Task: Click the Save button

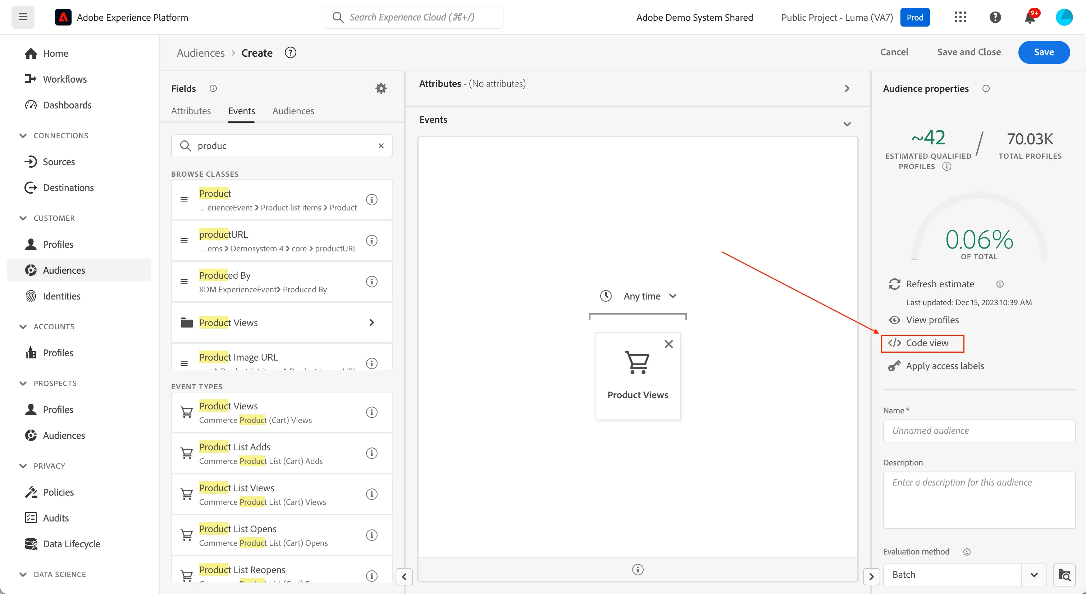Action: [x=1044, y=52]
